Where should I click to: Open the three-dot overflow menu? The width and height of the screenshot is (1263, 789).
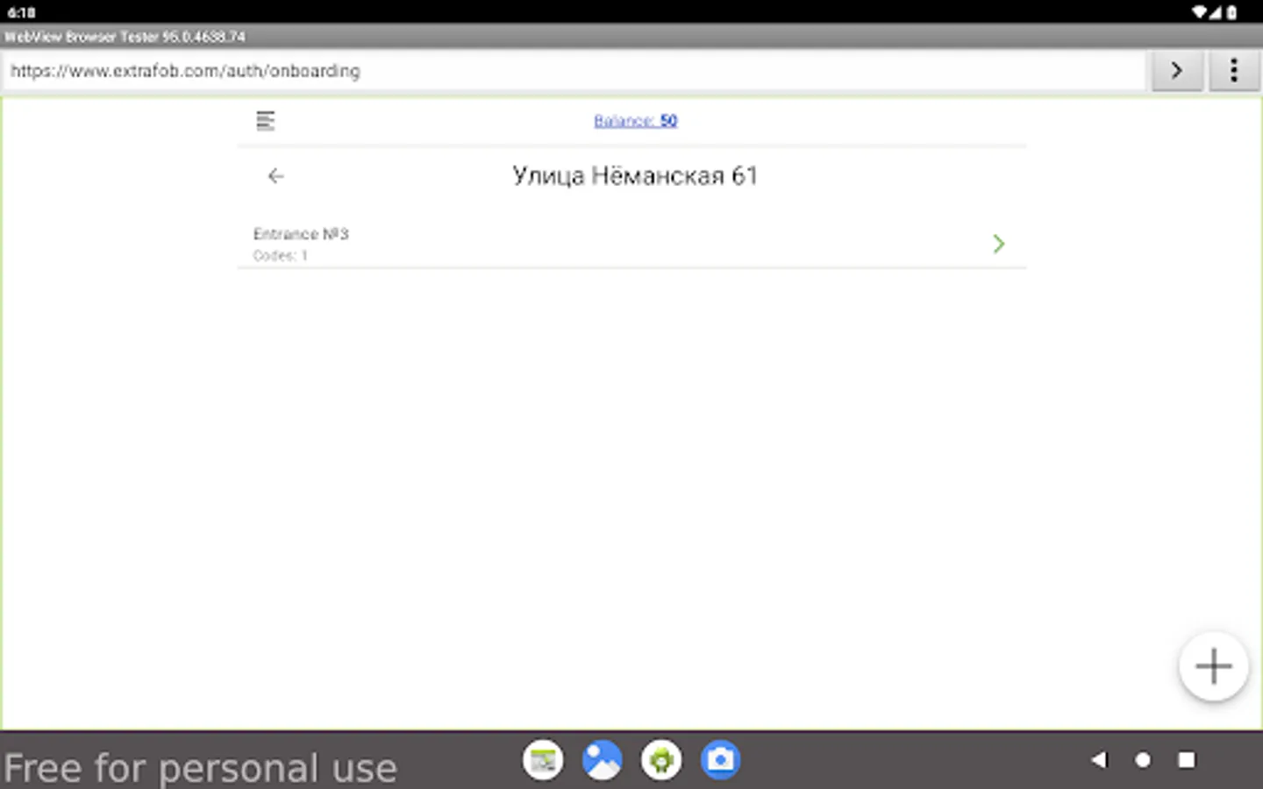[x=1234, y=70]
